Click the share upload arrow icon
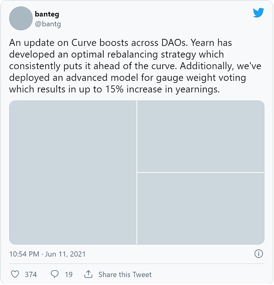Image resolution: width=274 pixels, height=285 pixels. (89, 274)
